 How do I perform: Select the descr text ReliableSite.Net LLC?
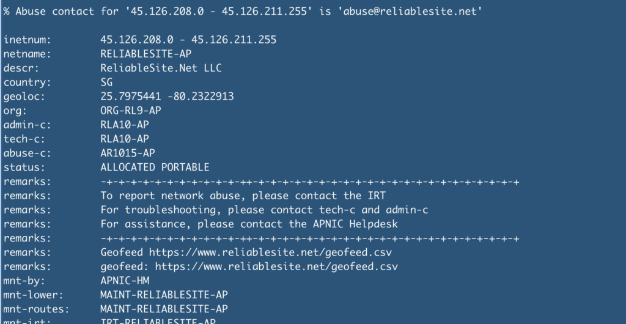pos(161,68)
